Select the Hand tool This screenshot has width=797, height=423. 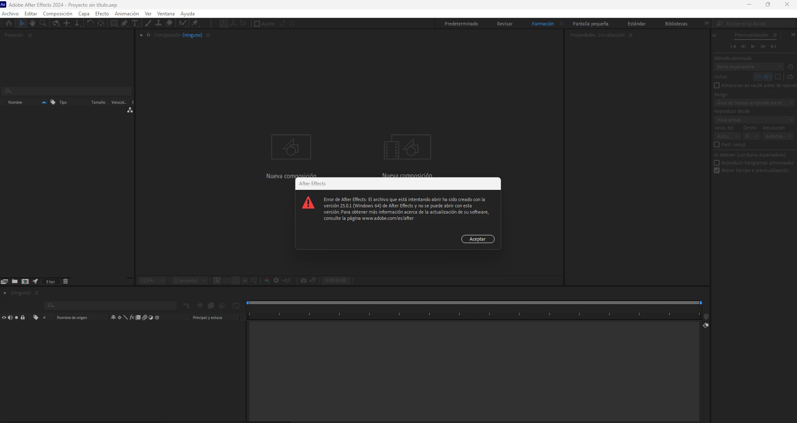[x=32, y=23]
